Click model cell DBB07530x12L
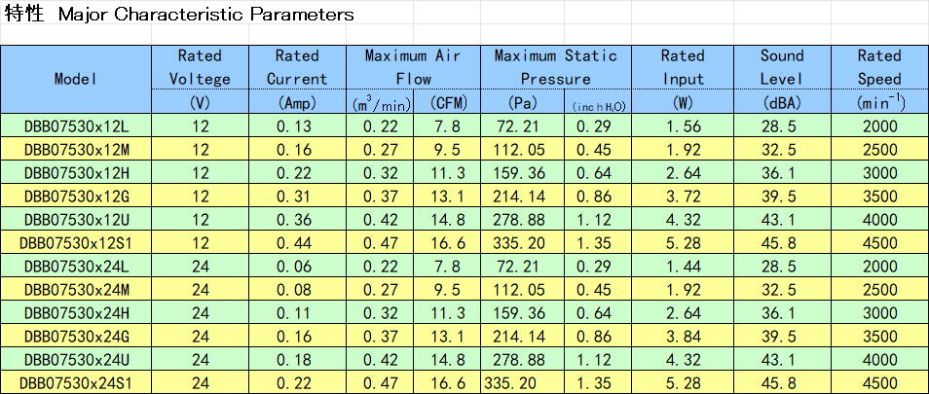 pos(76,125)
